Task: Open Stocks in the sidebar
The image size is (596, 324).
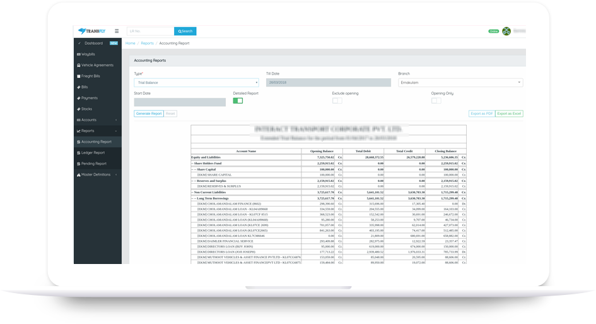Action: click(86, 109)
